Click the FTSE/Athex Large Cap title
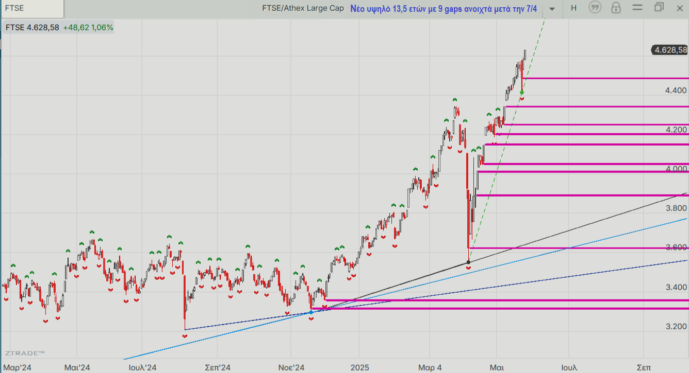The image size is (689, 373). coord(303,8)
